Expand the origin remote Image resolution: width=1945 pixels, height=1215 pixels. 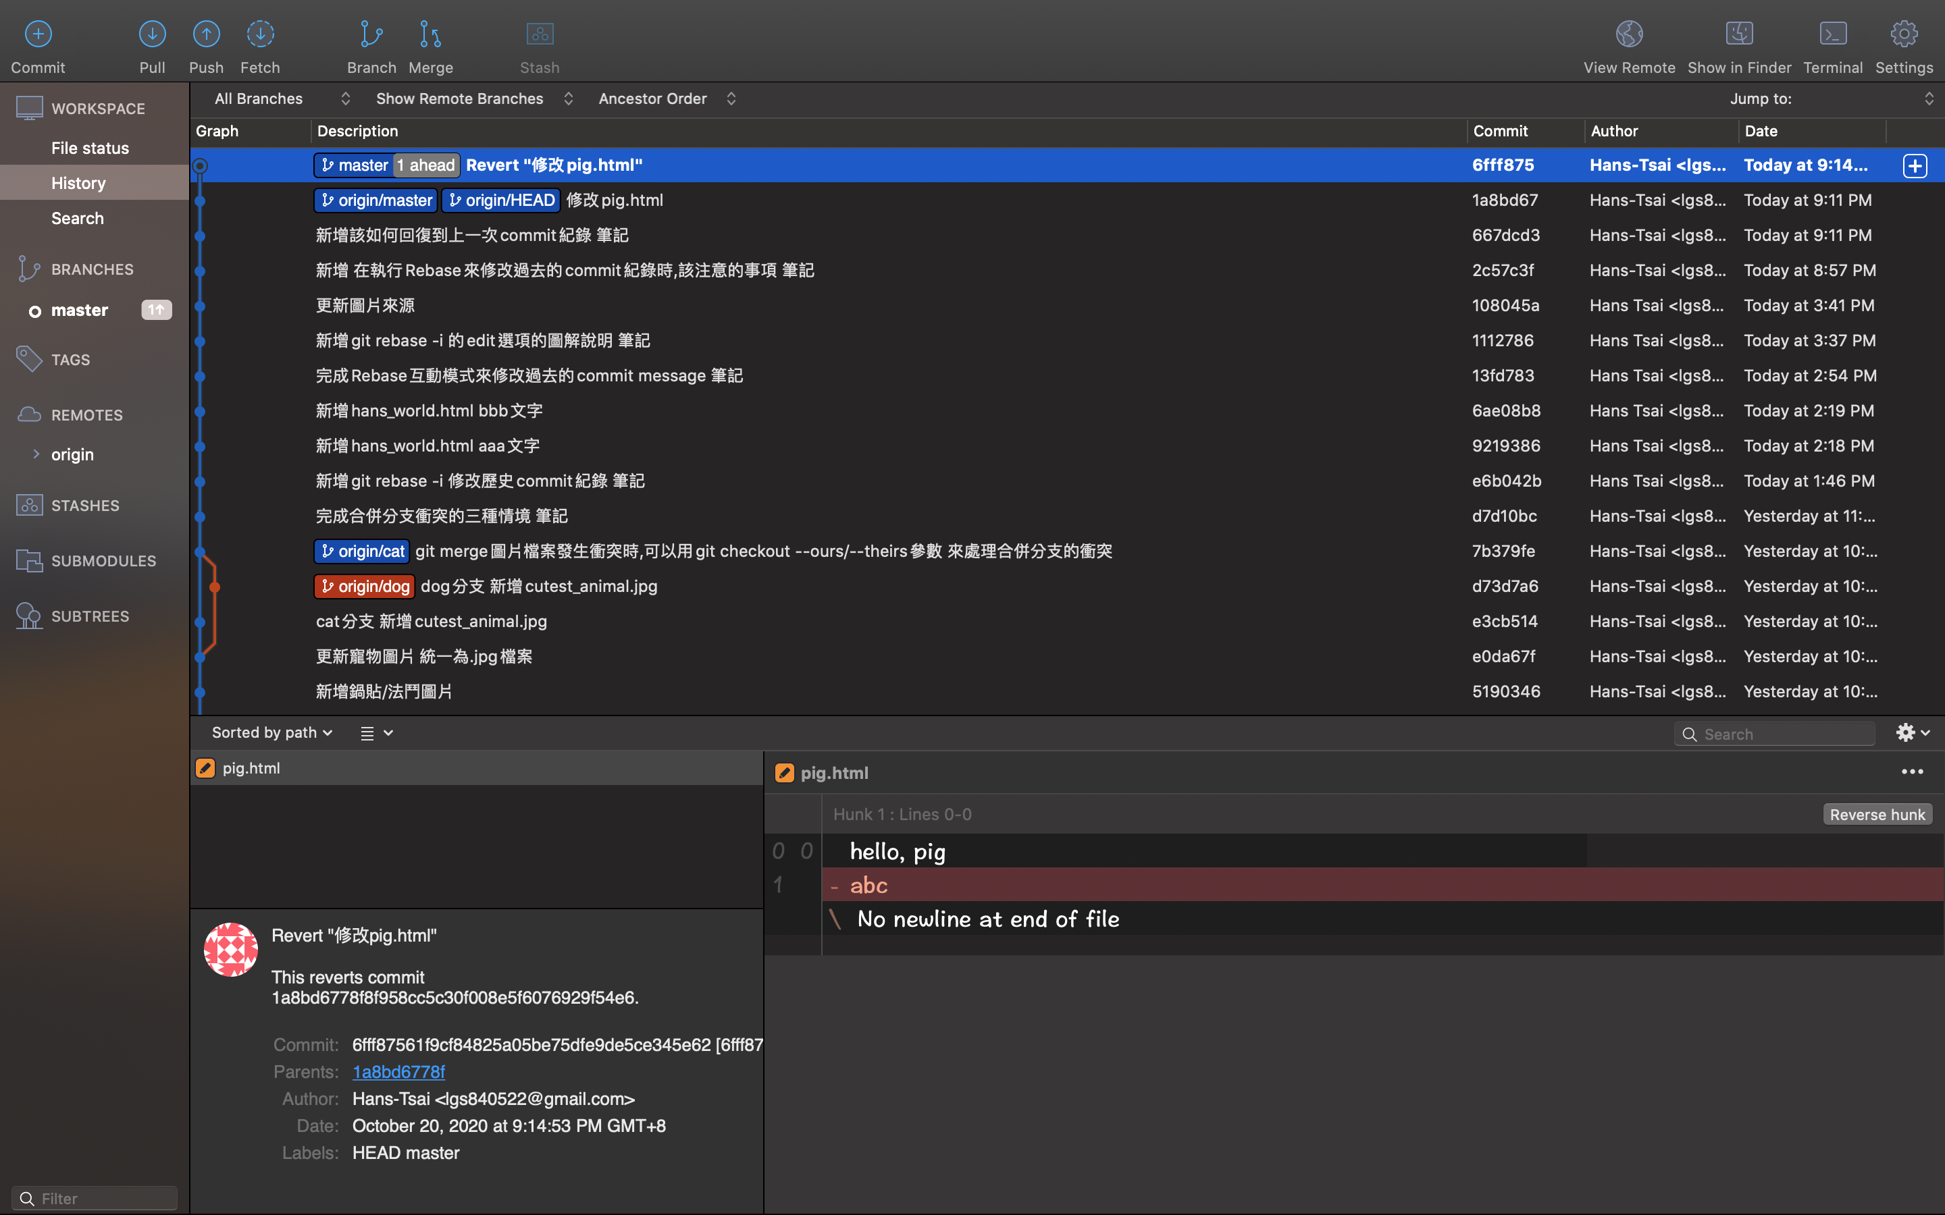tap(36, 454)
